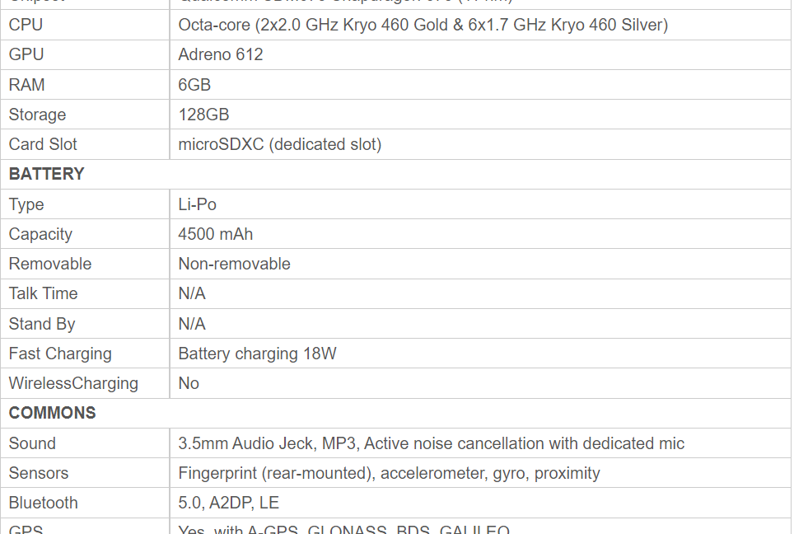This screenshot has height=534, width=794.
Task: Select the 128GB storage value
Action: 203,115
